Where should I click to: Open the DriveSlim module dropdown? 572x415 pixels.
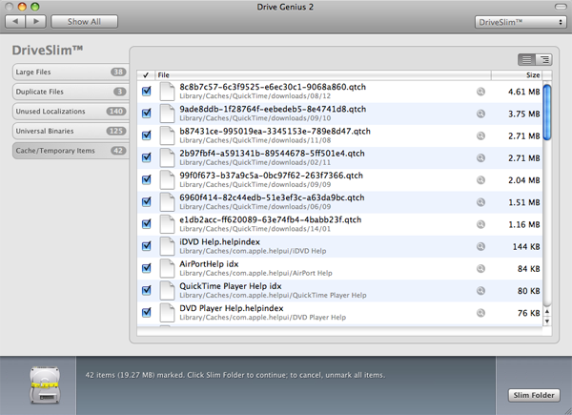(521, 22)
